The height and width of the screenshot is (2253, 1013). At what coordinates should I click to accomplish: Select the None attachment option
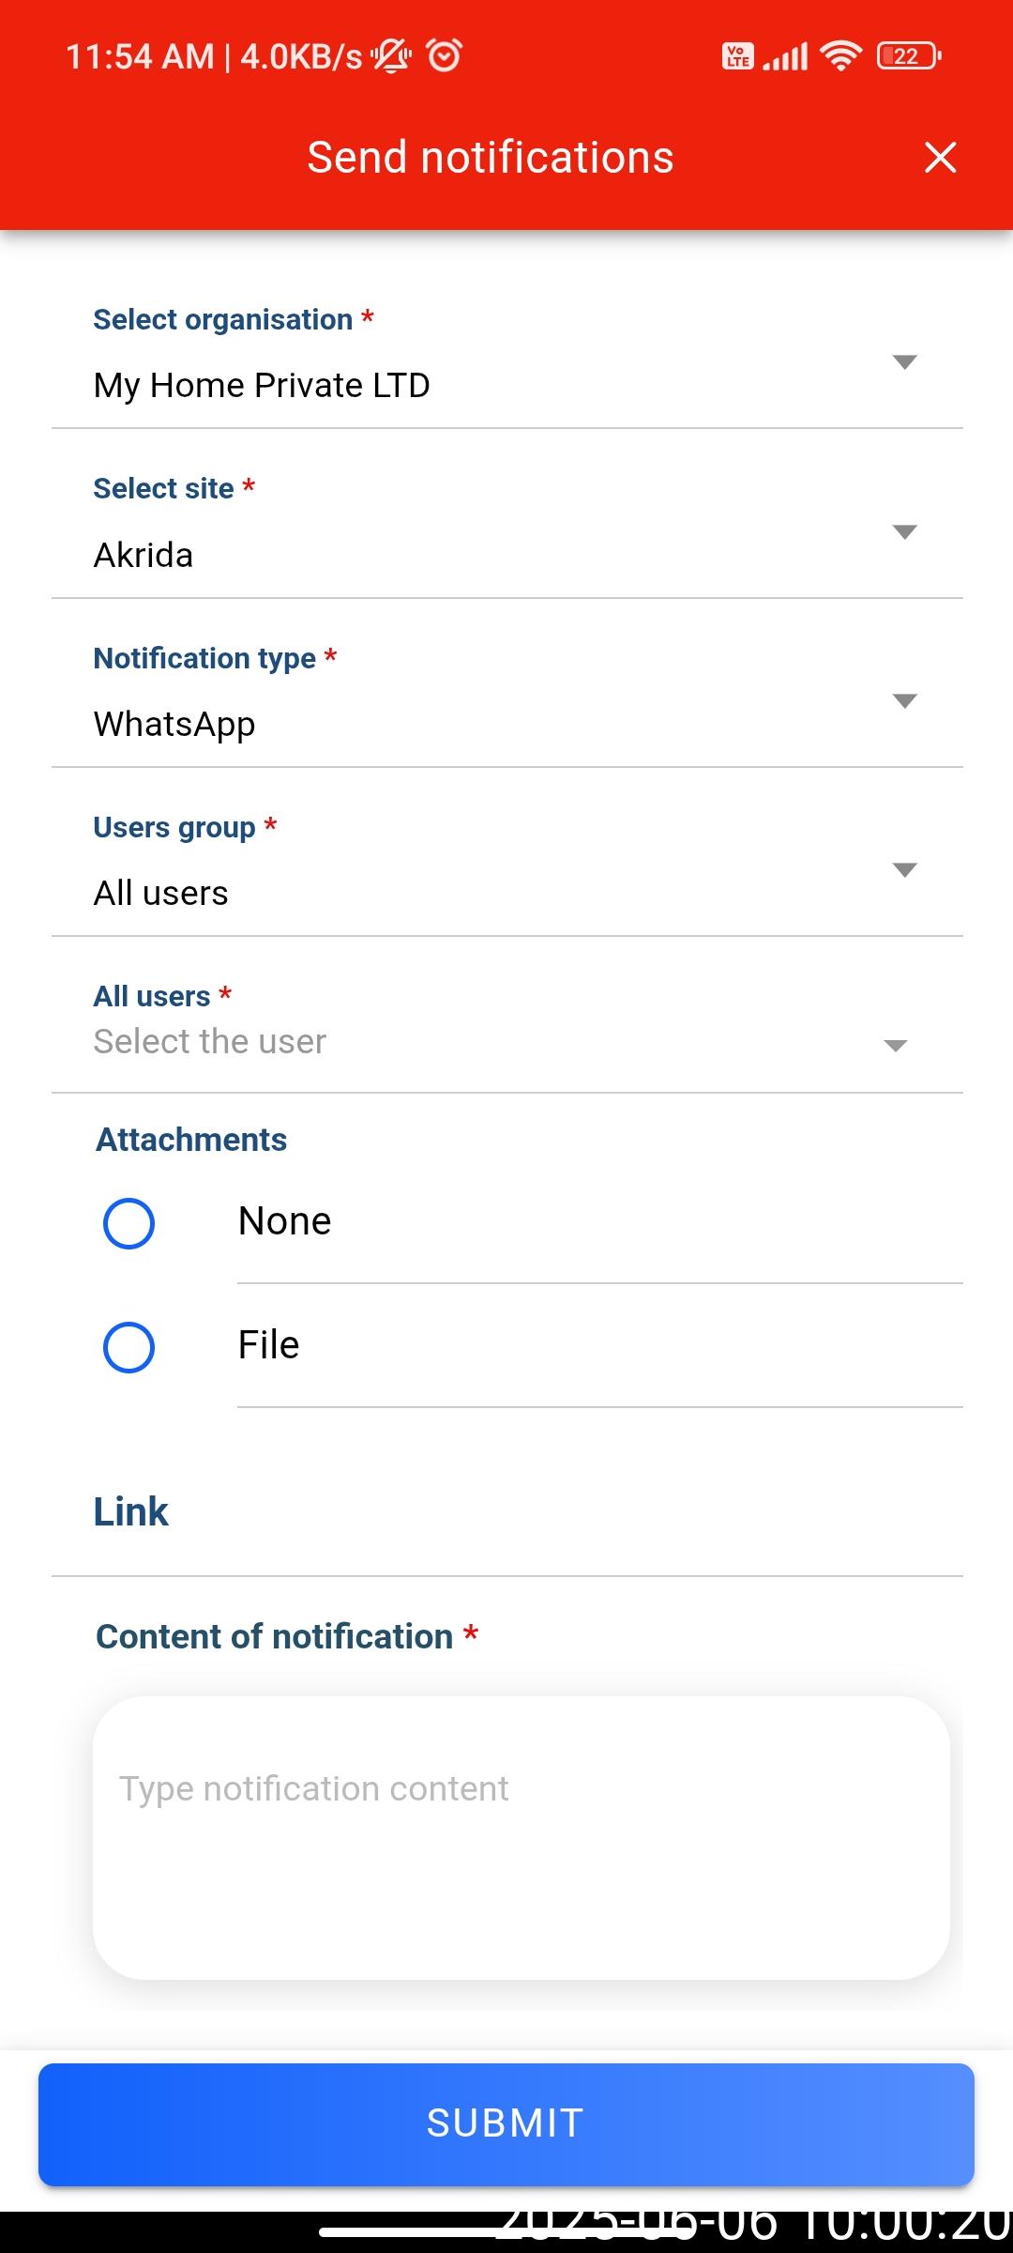tap(129, 1223)
